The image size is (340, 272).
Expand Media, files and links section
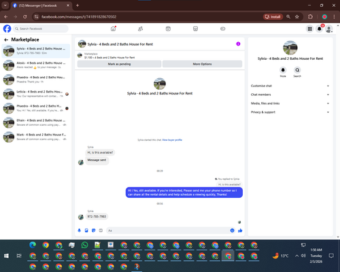pyautogui.click(x=290, y=103)
